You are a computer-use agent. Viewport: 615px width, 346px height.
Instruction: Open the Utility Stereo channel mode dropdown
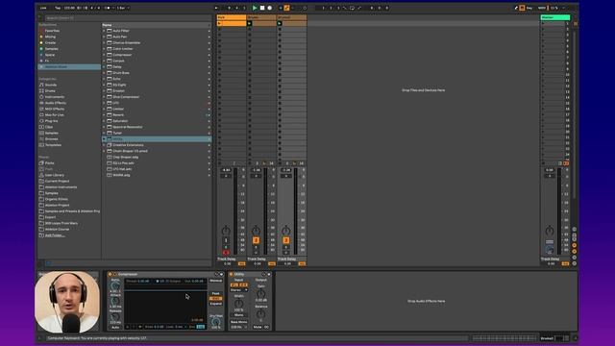[x=239, y=290]
